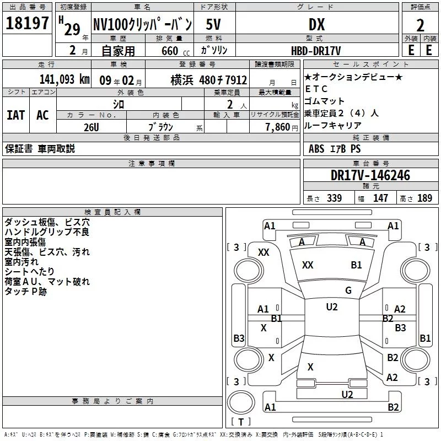Screen dimensions: 441x441
Task: Select the [T] spare tire label
Action: pyautogui.click(x=241, y=422)
